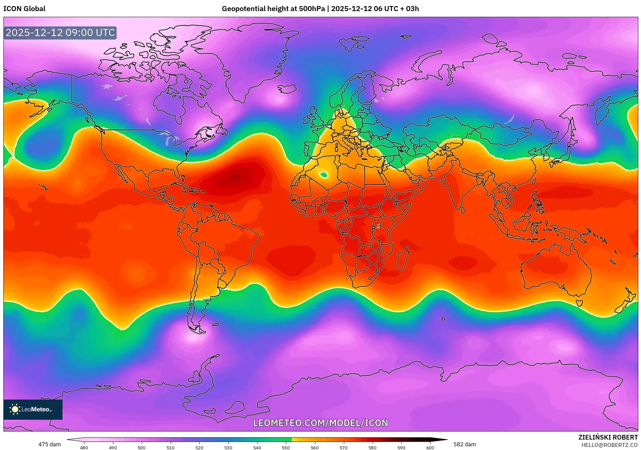Select the 600 value on the legend
Viewport: 641px width, 450px height.
tap(430, 448)
